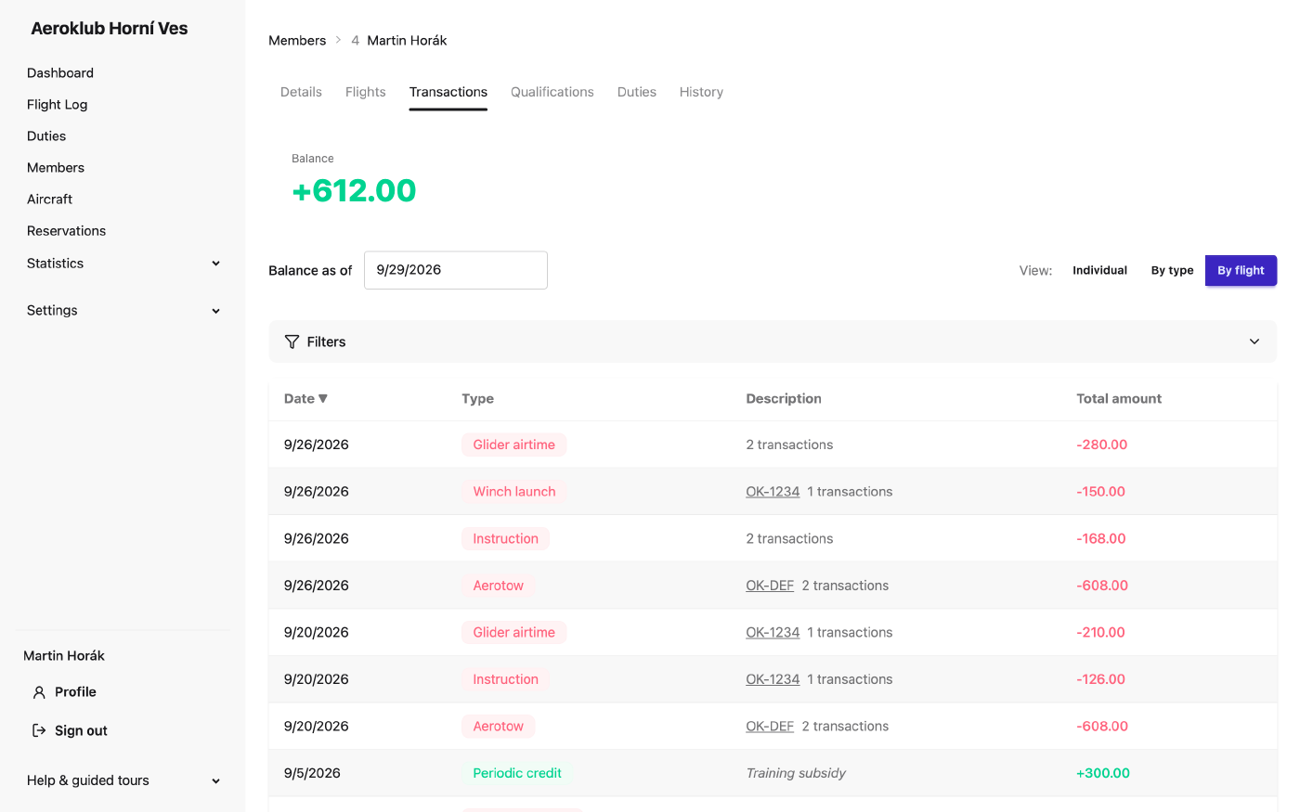Expand the Statistics sidebar section
1300x812 pixels.
tap(215, 264)
